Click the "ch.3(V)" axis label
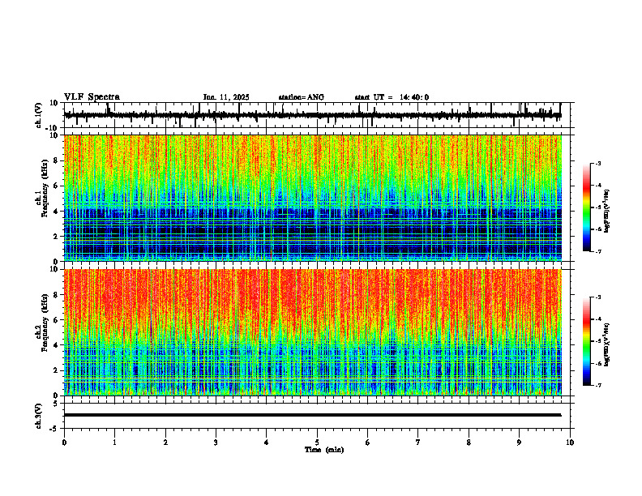 tap(39, 416)
